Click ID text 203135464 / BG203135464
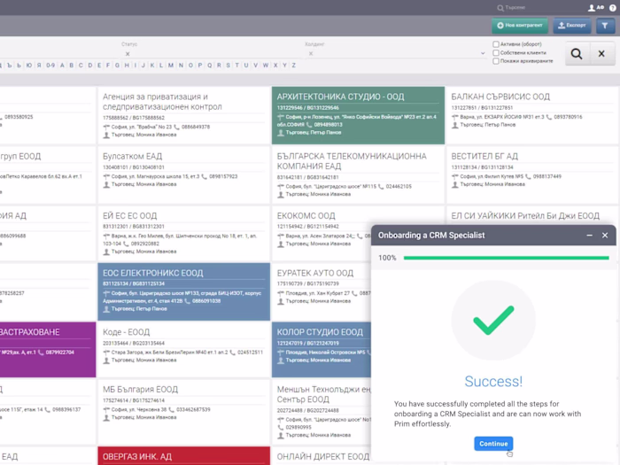 tap(133, 344)
